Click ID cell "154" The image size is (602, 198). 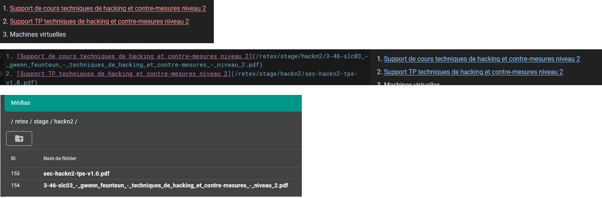pyautogui.click(x=15, y=185)
